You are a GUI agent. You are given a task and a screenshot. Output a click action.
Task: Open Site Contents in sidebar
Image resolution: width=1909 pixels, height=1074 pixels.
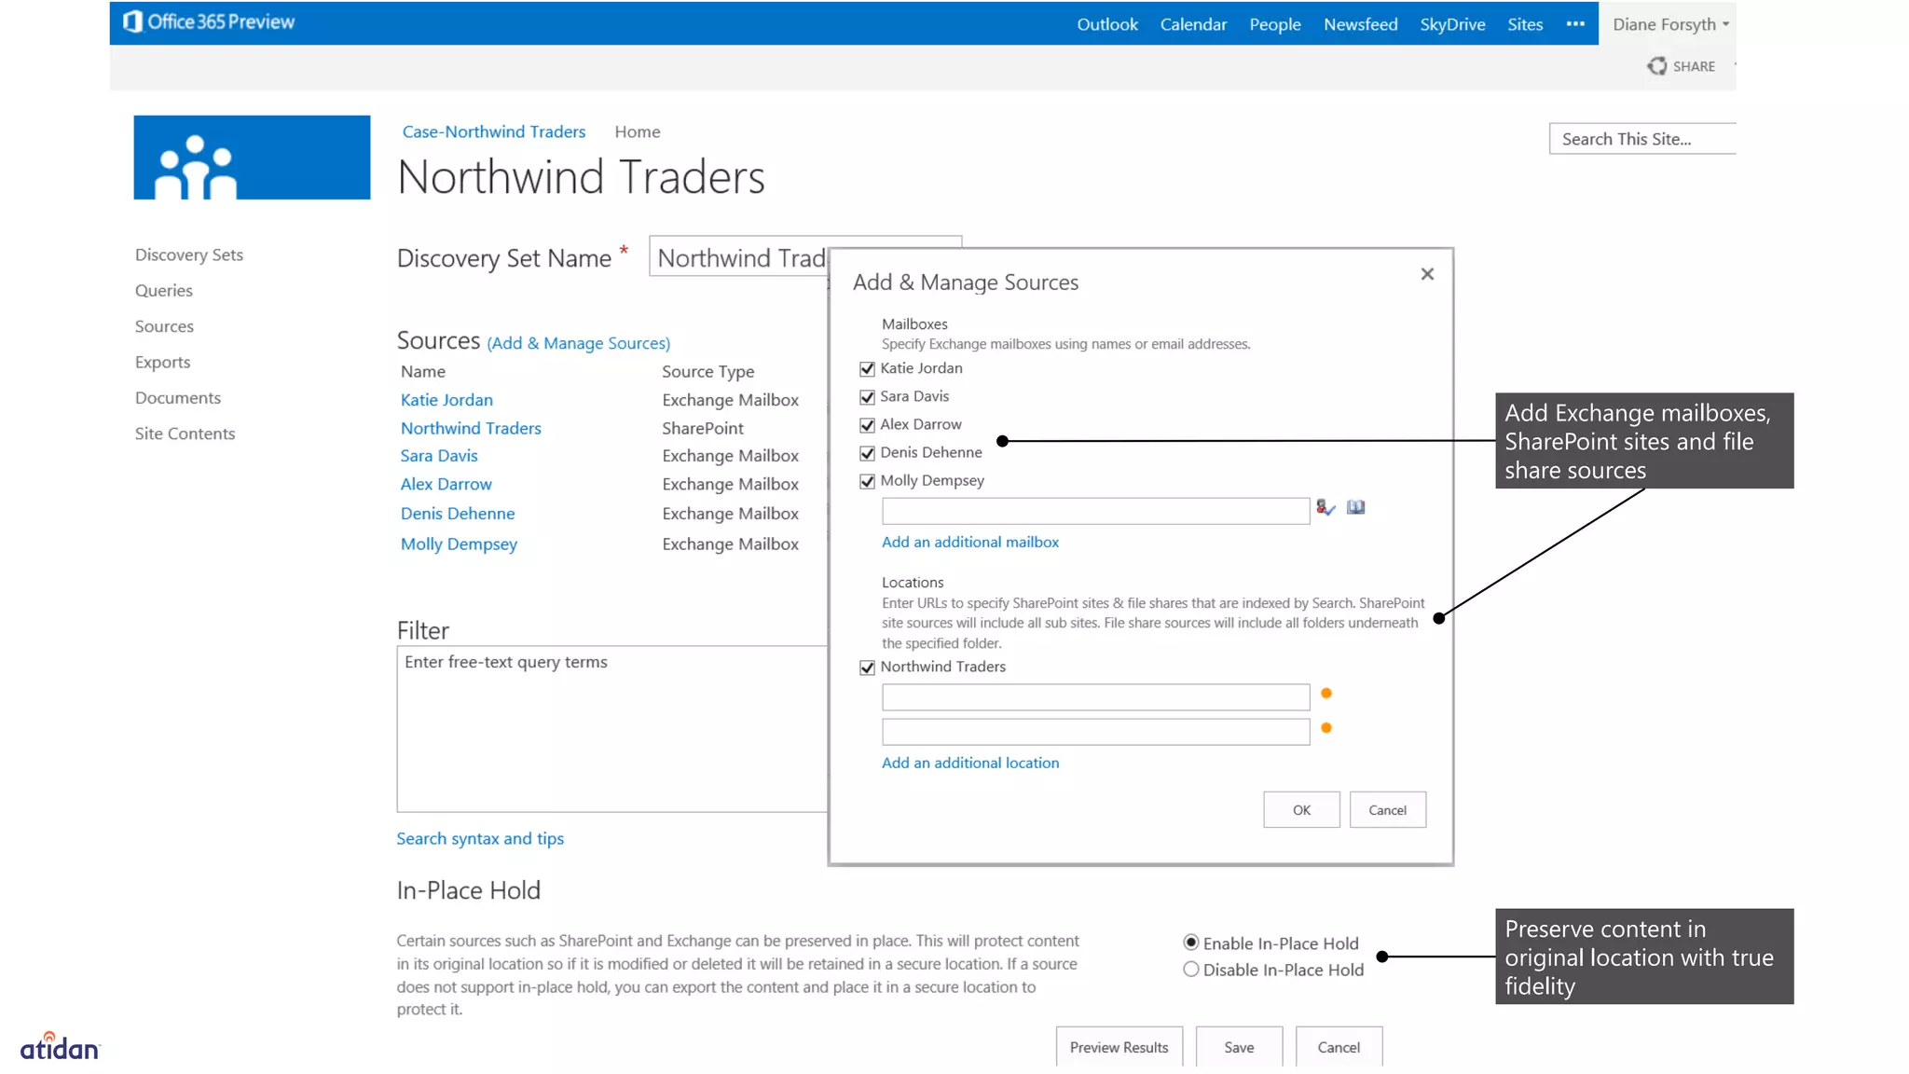[x=185, y=434]
